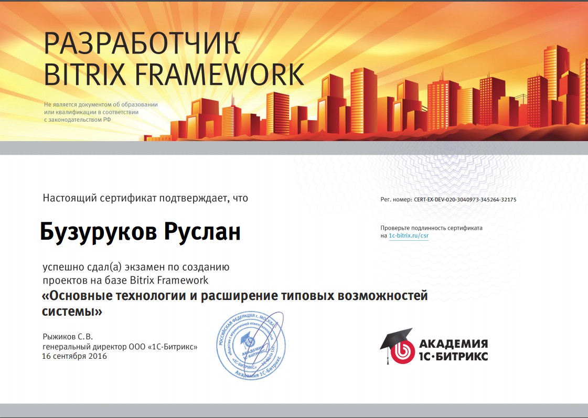588x418 pixels.
Task: Click the orange city skyline banner image
Action: (294, 71)
